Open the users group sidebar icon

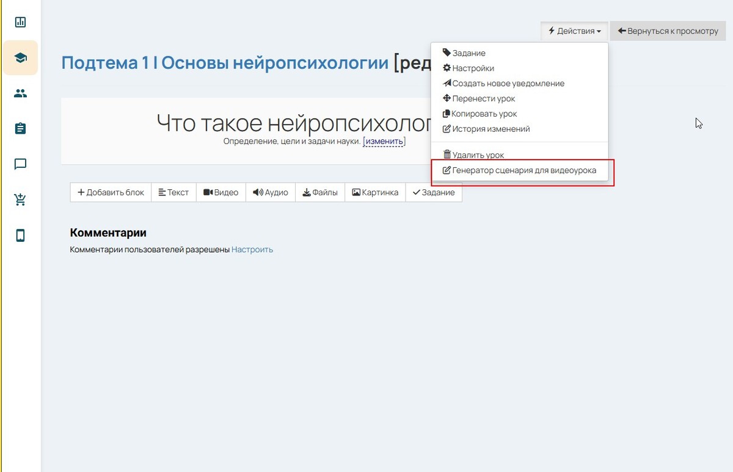20,93
